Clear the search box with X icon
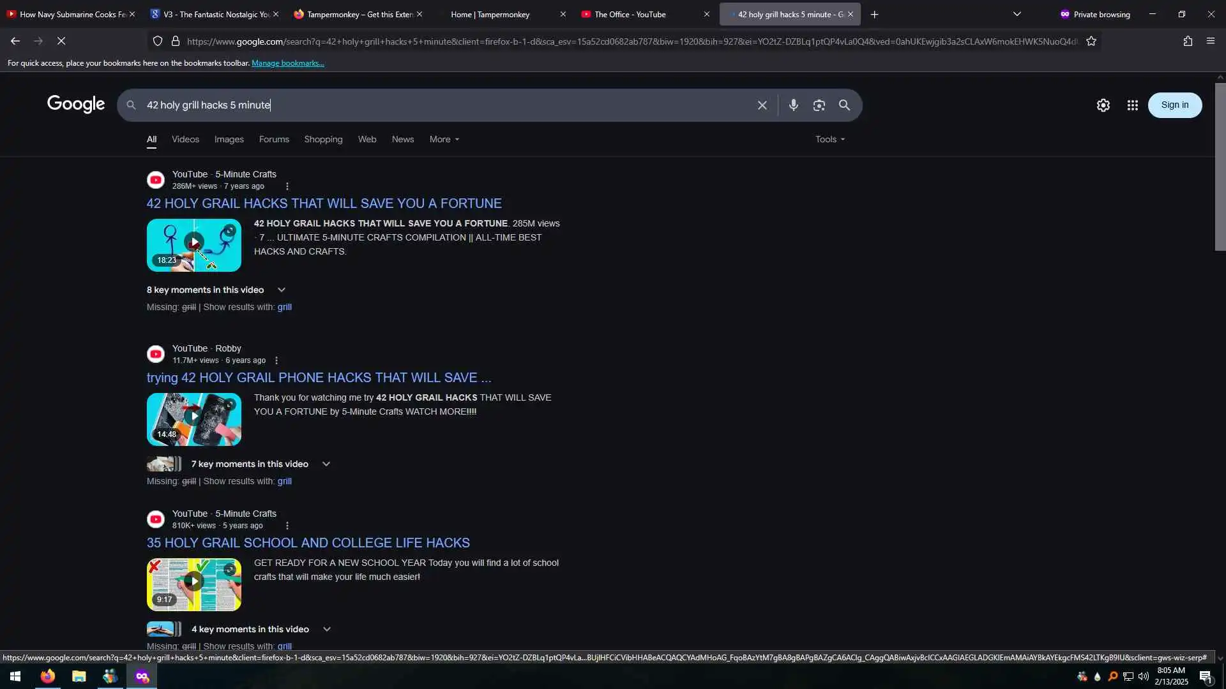1226x689 pixels. click(x=762, y=105)
